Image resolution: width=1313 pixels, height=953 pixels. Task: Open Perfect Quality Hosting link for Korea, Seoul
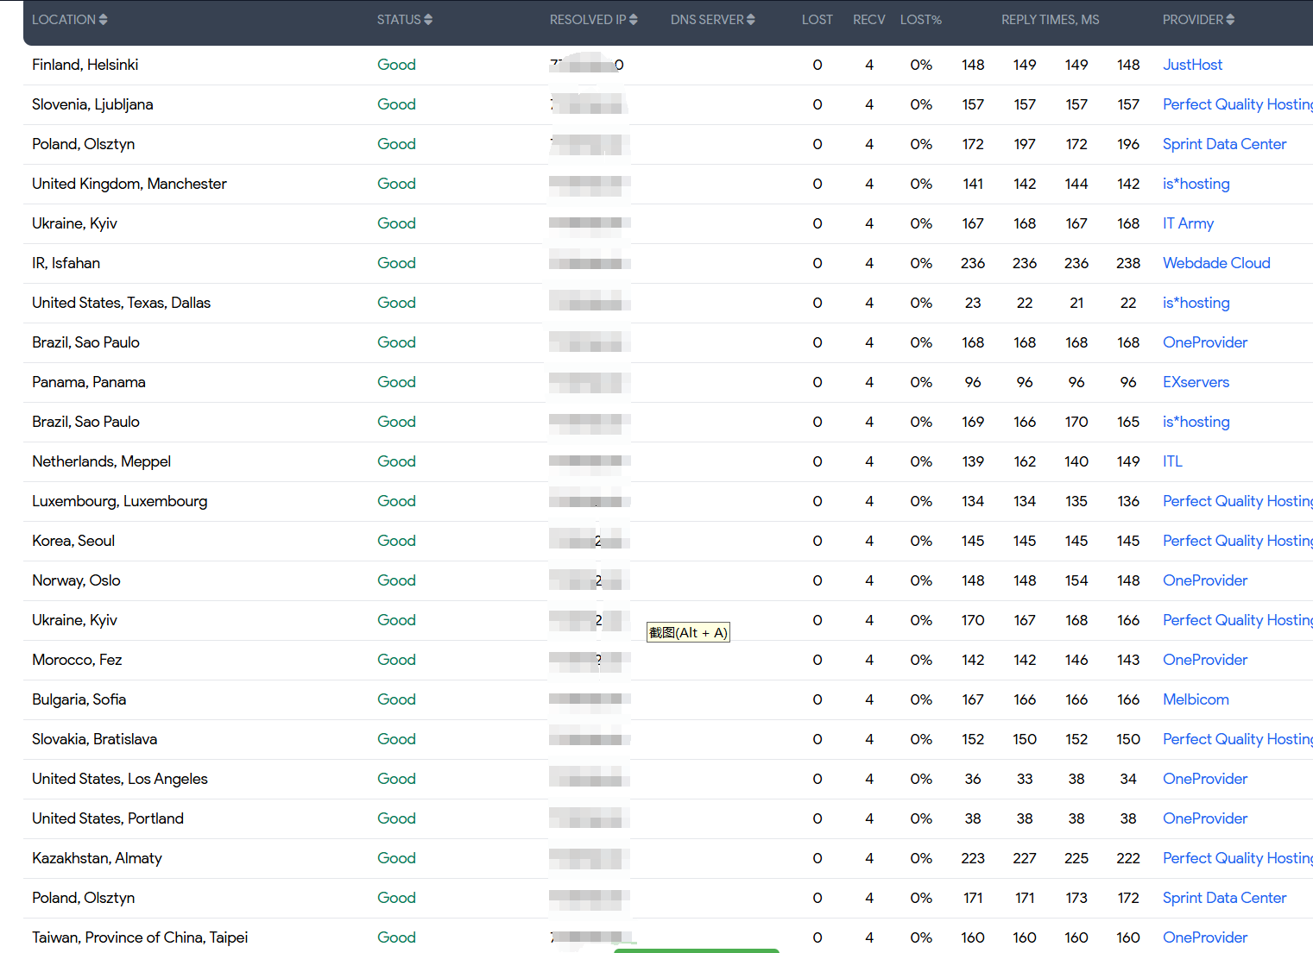pos(1236,541)
